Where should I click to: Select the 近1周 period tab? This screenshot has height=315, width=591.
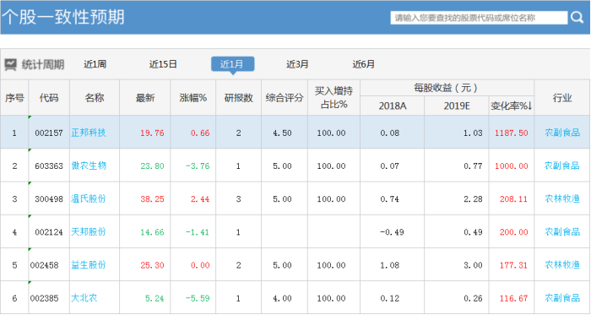pyautogui.click(x=95, y=64)
